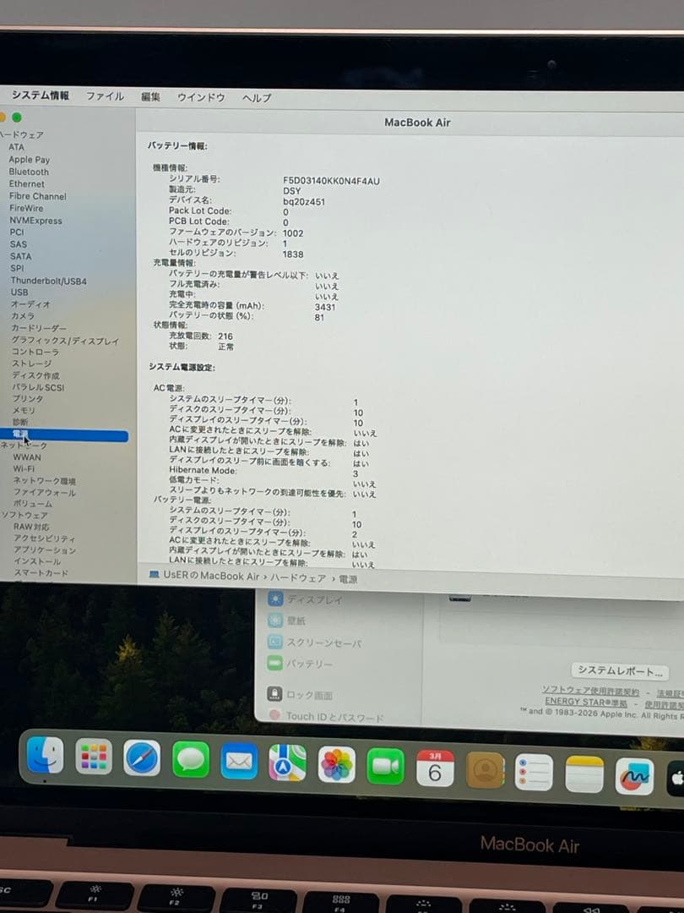Select ATA in the sidebar
Screen dimensions: 684x913
coord(16,147)
